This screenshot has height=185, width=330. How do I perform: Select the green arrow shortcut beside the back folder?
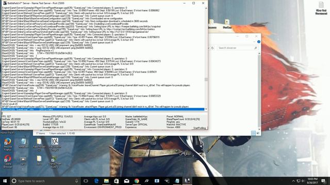click(x=55, y=162)
